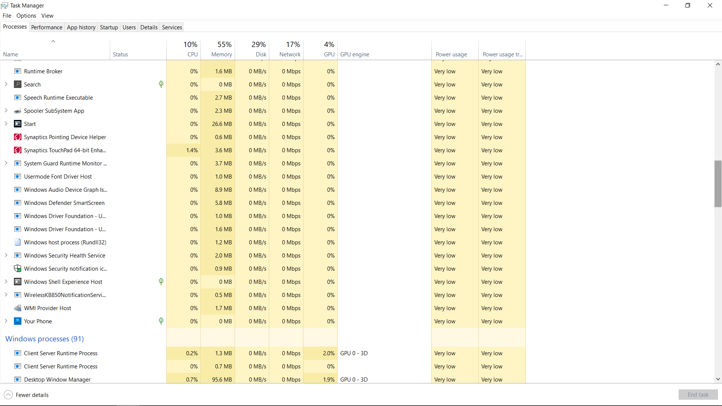Click suspended leaf icon next to Search
722x406 pixels.
click(x=161, y=84)
